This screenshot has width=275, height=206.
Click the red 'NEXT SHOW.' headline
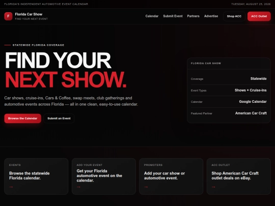[66, 79]
